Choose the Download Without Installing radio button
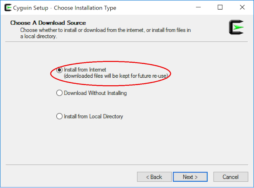The image size is (254, 188). coord(60,93)
